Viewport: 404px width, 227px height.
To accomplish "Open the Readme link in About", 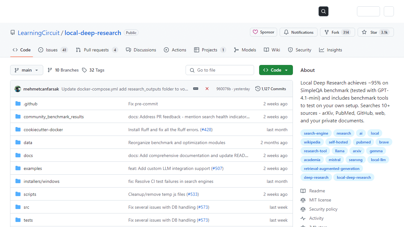I will (313, 191).
